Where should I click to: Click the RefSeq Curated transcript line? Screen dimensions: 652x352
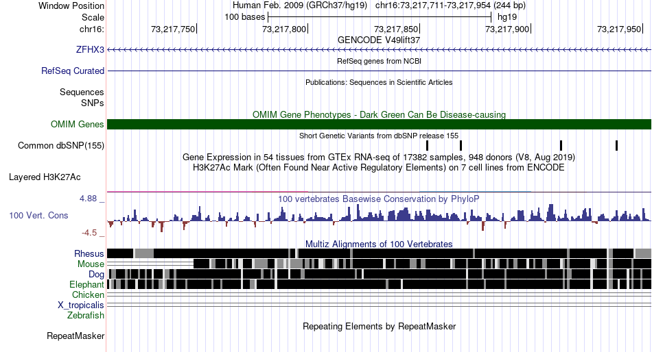coord(380,71)
